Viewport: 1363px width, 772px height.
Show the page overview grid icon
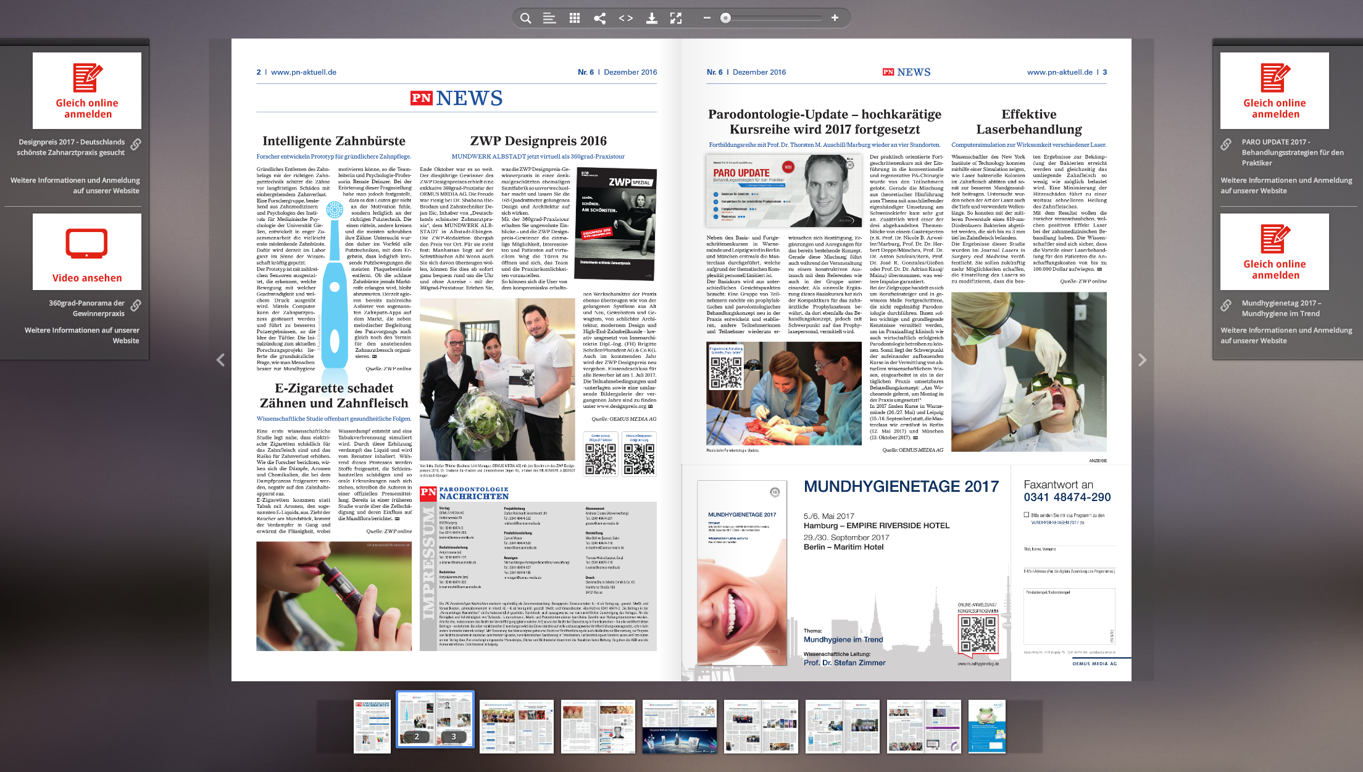tap(575, 19)
